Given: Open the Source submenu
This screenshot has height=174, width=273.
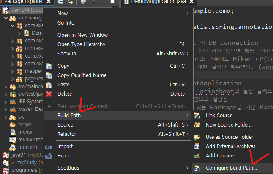Looking at the screenshot, I should coord(117,124).
